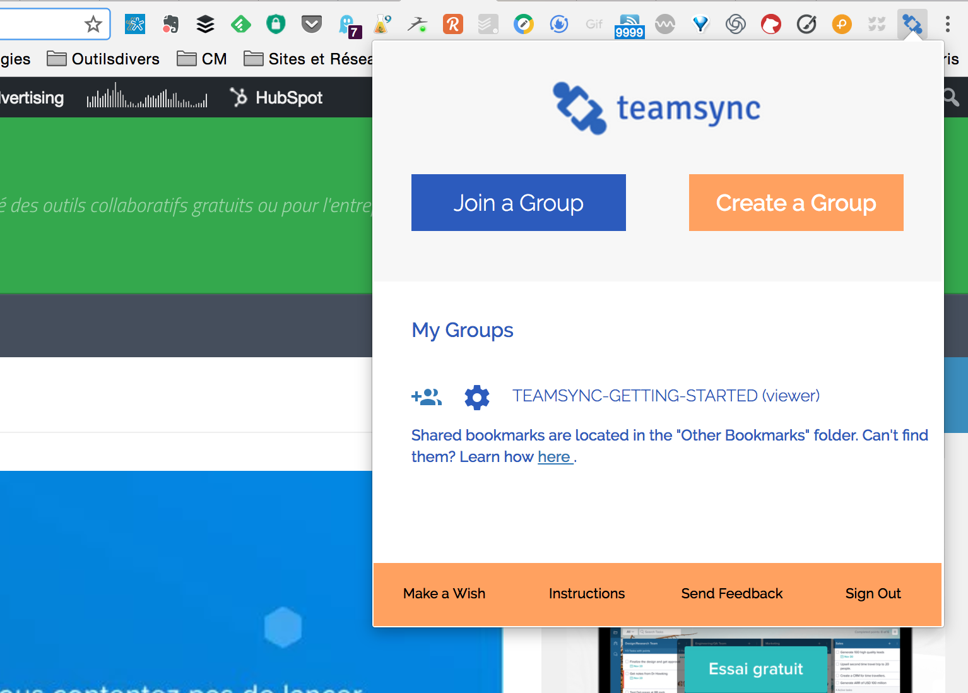This screenshot has width=968, height=693.
Task: Open the Outilsdivers bookmarks folder
Action: tap(103, 59)
